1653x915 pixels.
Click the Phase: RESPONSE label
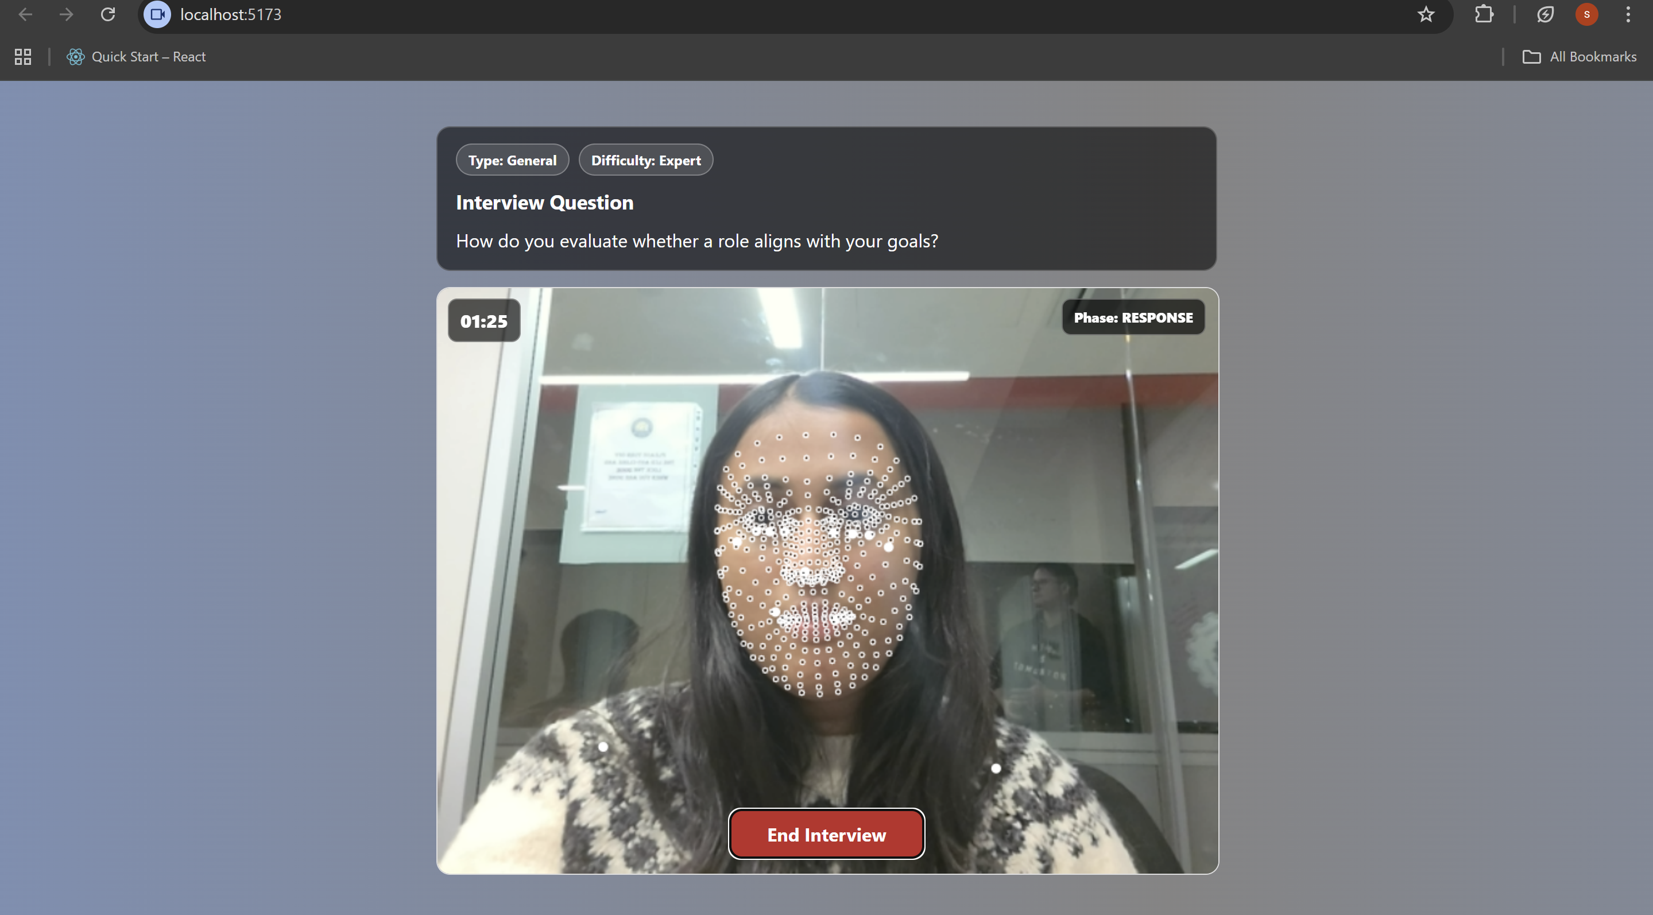point(1133,317)
